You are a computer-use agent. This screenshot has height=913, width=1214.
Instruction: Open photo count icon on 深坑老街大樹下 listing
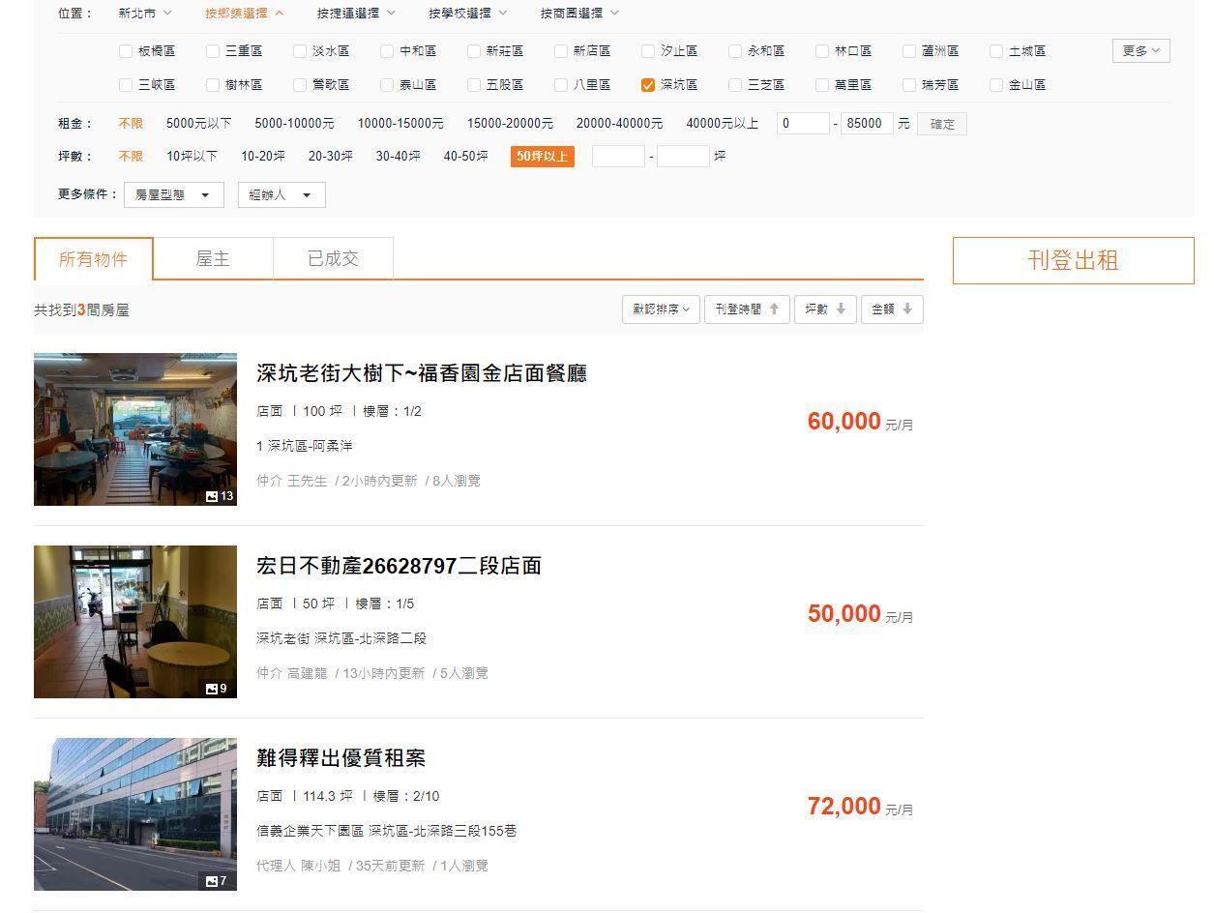[x=220, y=496]
